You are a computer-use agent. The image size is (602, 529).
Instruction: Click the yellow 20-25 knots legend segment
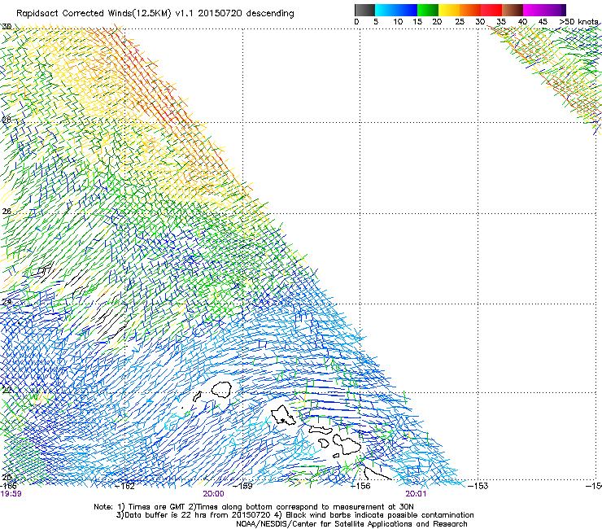click(x=449, y=10)
